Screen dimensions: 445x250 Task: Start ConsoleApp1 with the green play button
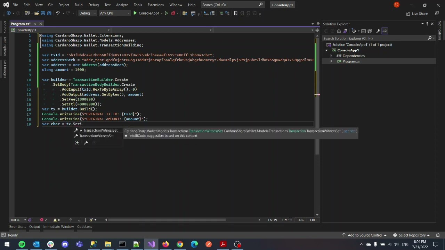point(135,13)
